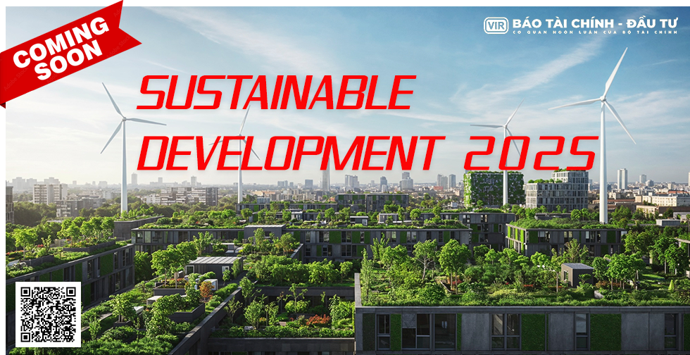
Task: Click the grey building facade at bottom right
Action: pyautogui.click(x=521, y=330)
